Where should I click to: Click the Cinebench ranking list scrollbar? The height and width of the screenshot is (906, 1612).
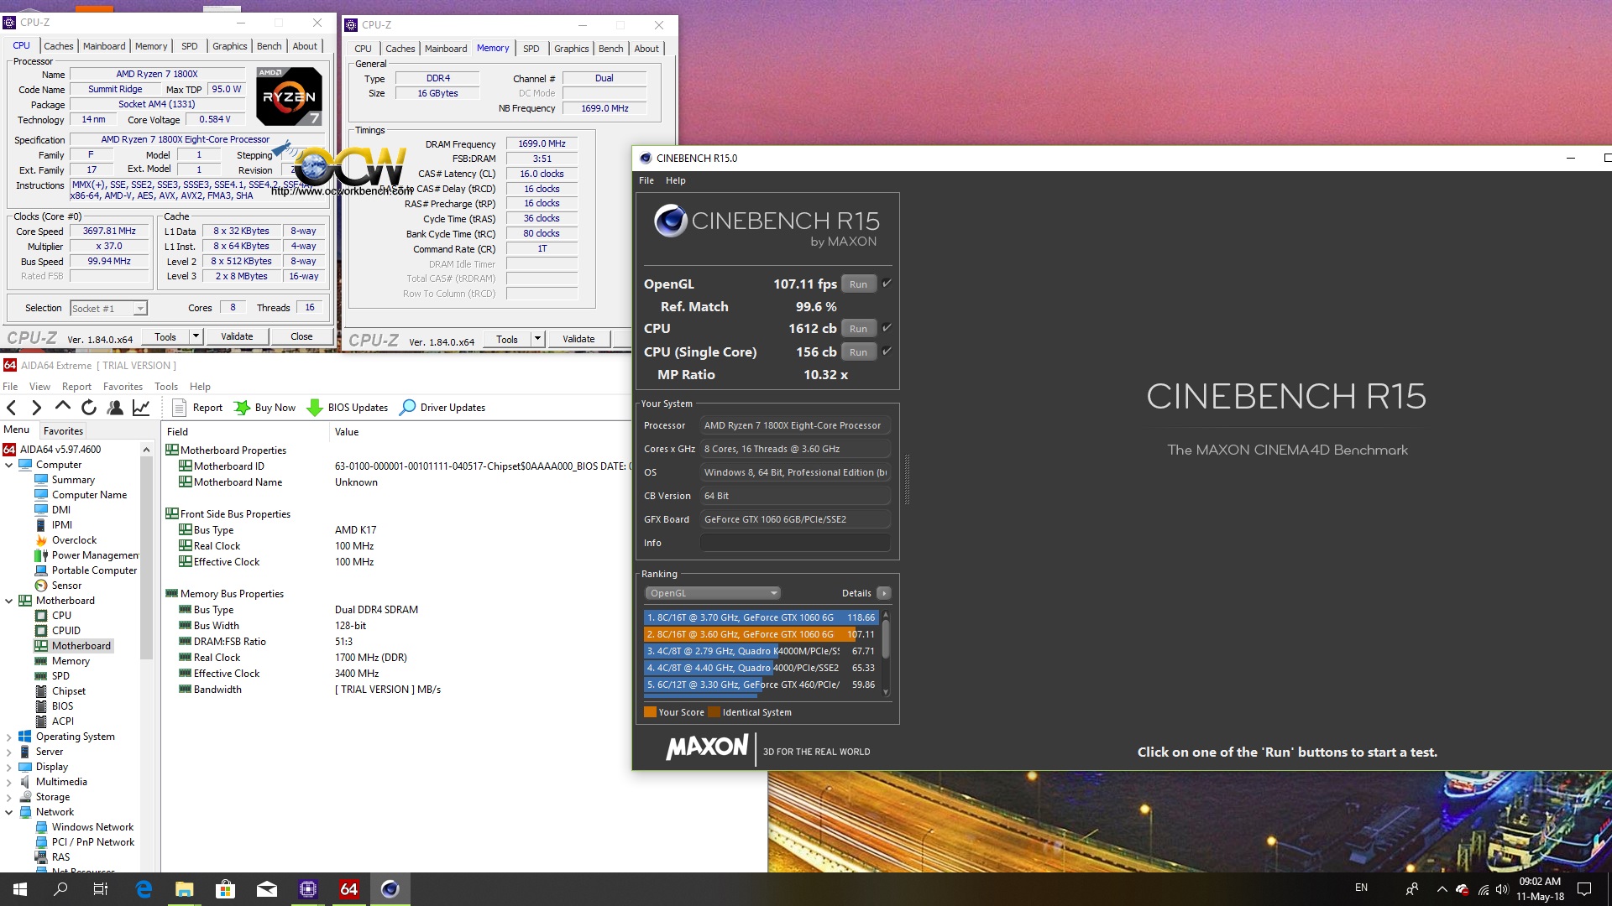coord(886,653)
